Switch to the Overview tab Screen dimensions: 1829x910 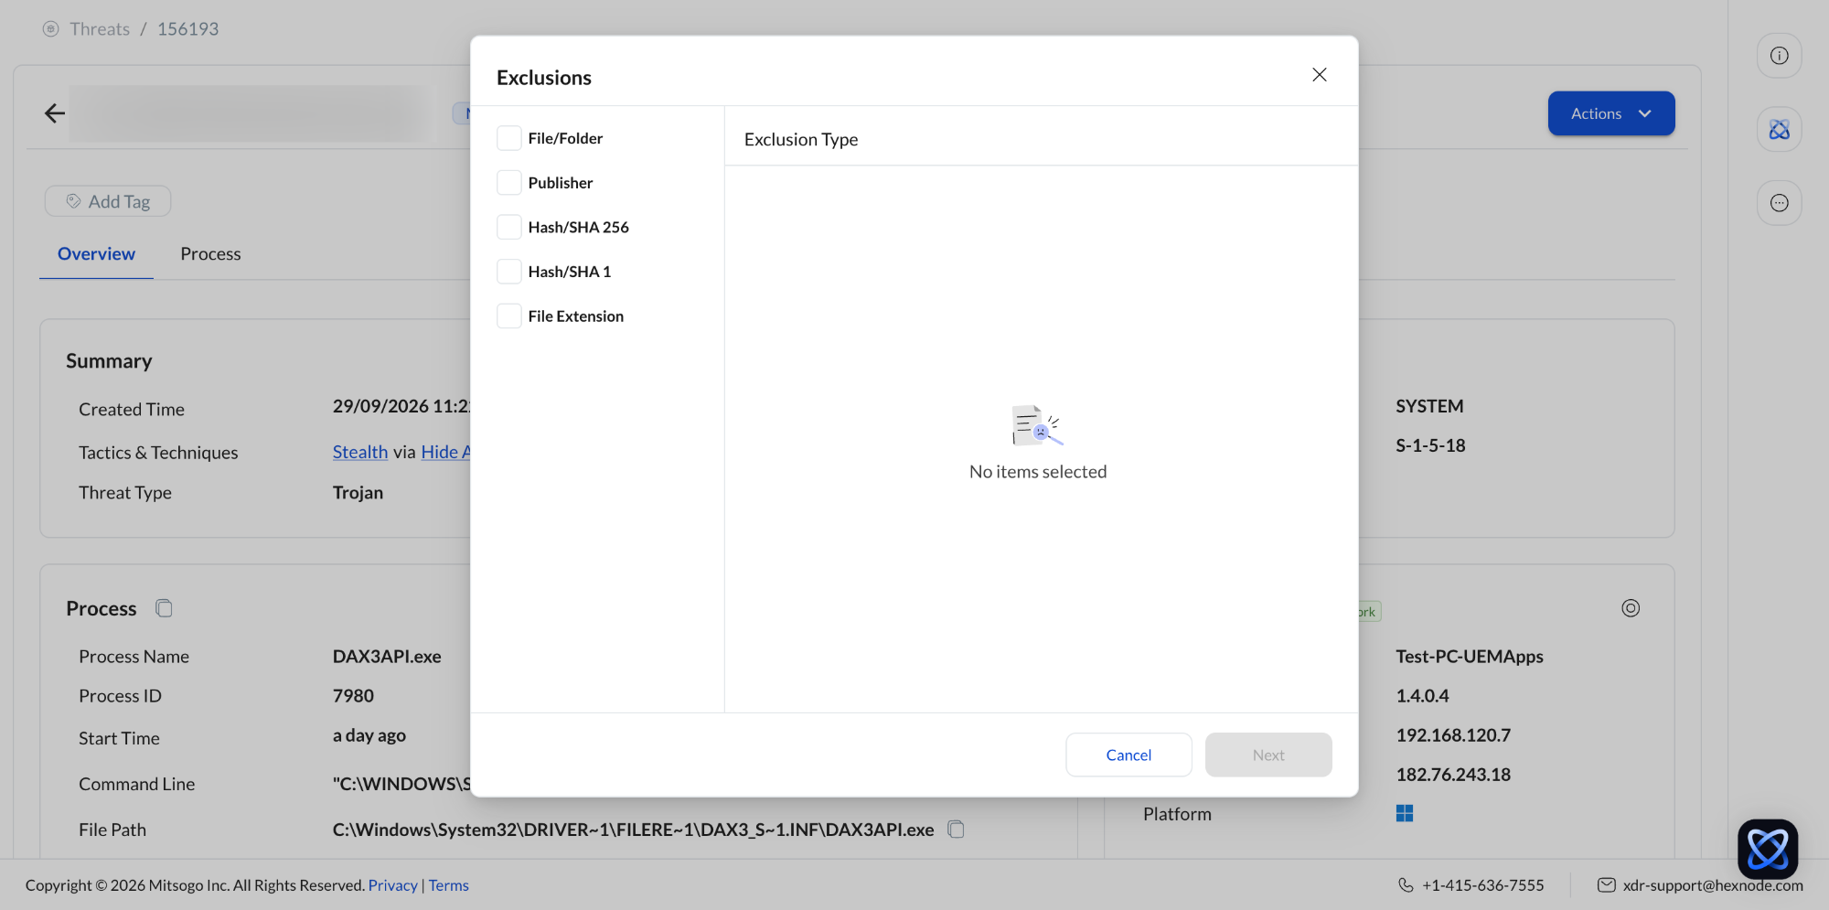pyautogui.click(x=96, y=253)
